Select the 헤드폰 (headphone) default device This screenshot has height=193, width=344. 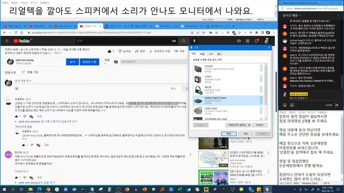[x=228, y=90]
